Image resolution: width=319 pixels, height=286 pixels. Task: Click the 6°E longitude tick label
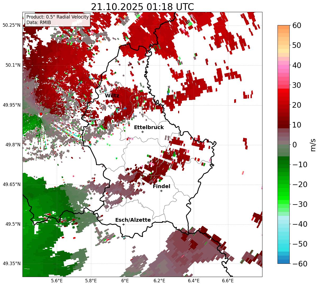point(125,281)
